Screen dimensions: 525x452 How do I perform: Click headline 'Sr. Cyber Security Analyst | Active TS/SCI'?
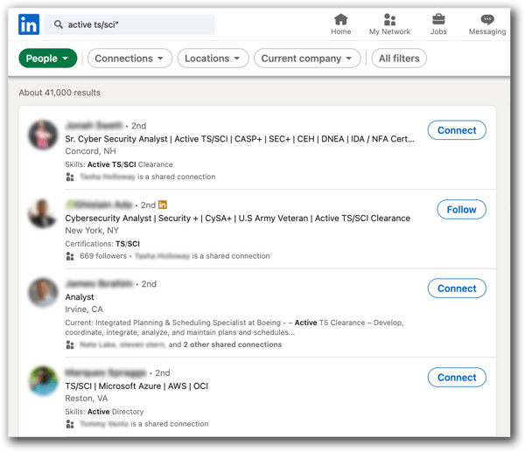[x=240, y=139]
